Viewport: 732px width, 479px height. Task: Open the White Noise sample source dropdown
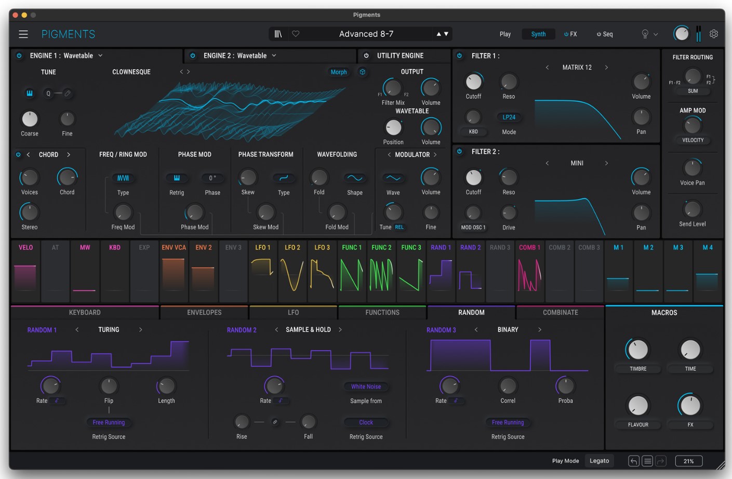pyautogui.click(x=366, y=387)
